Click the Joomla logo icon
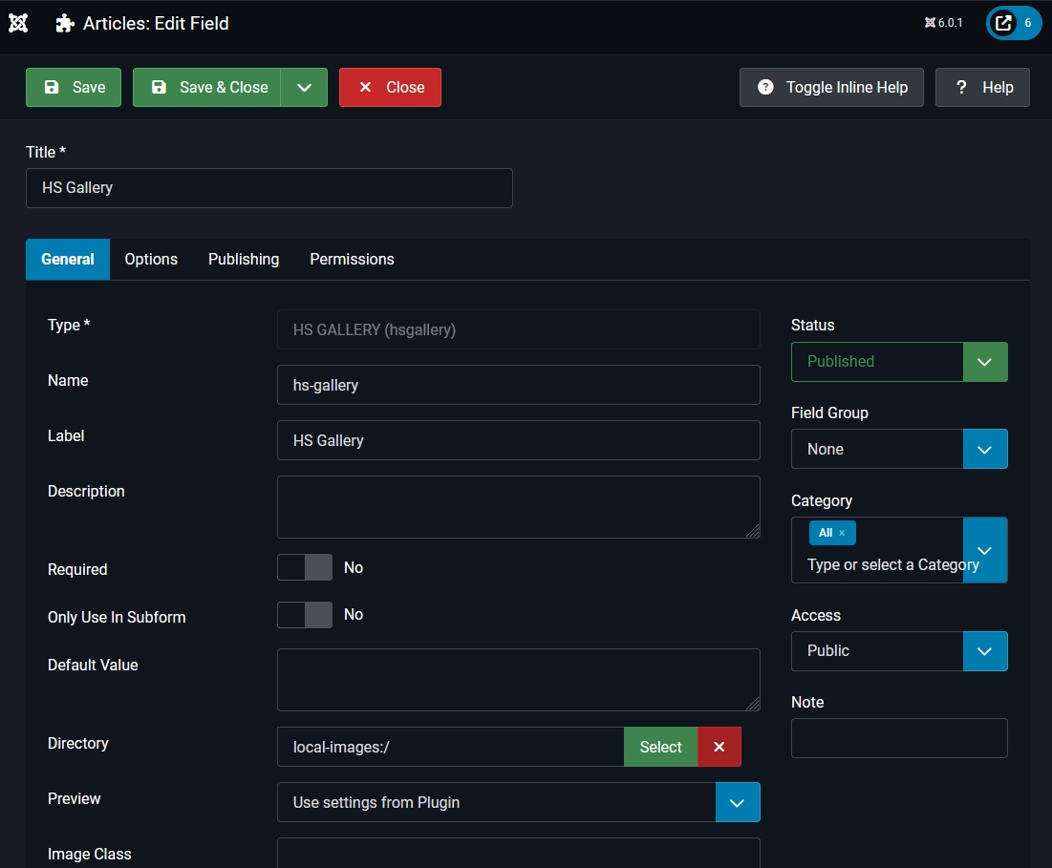The width and height of the screenshot is (1052, 868). pos(18,24)
